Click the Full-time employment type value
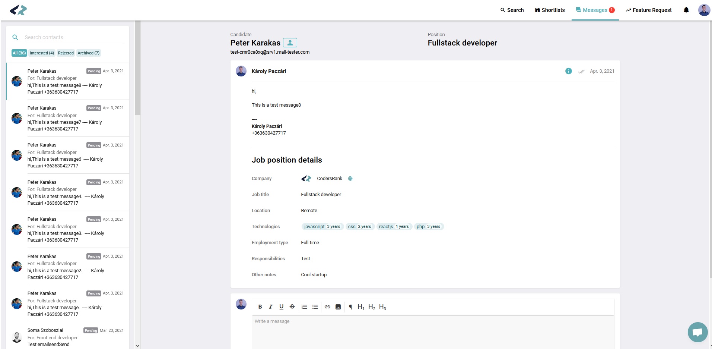This screenshot has width=712, height=349. [x=310, y=243]
